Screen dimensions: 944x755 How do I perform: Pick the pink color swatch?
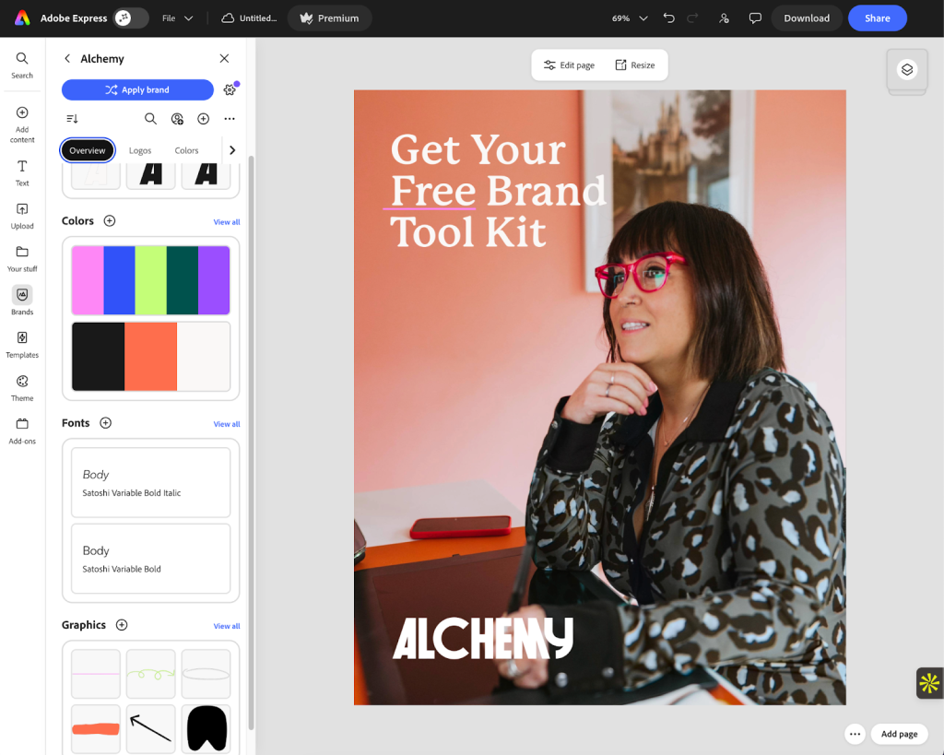88,280
